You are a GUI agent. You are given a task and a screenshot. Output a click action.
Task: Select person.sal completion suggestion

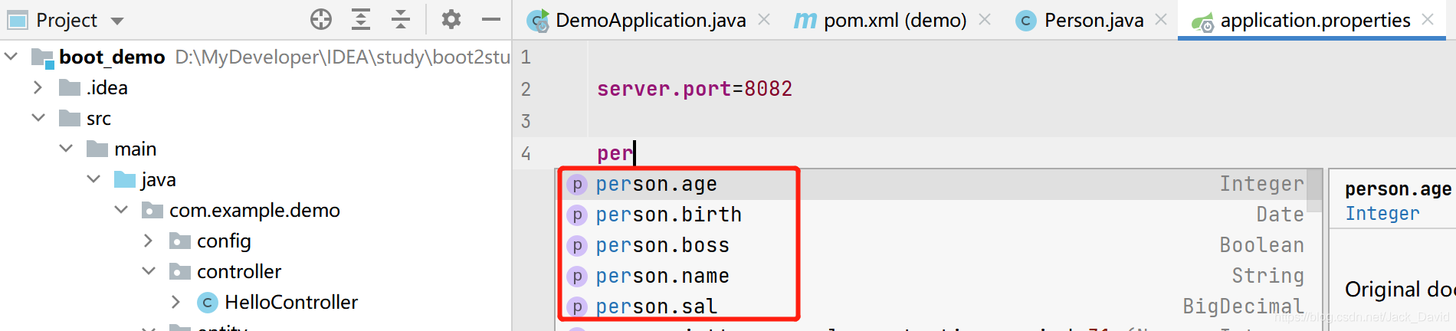click(x=656, y=306)
